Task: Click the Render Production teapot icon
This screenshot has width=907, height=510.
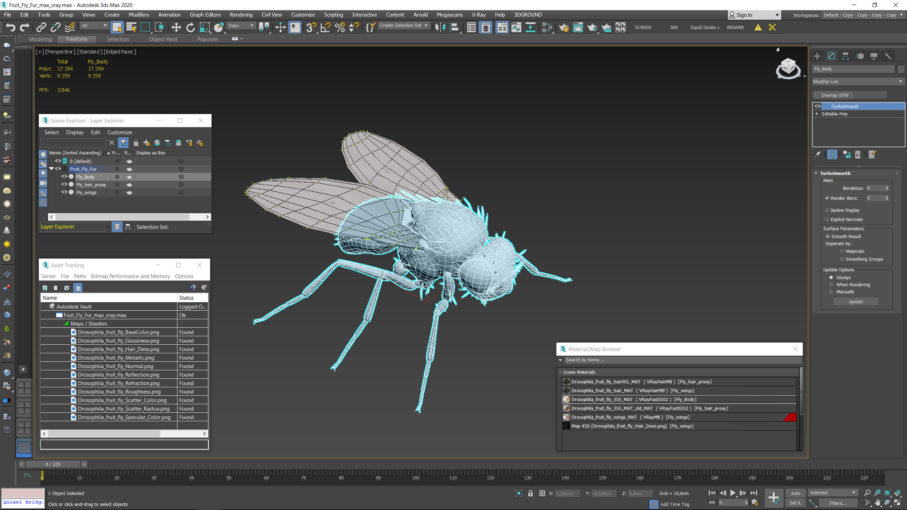Action: pyautogui.click(x=592, y=27)
